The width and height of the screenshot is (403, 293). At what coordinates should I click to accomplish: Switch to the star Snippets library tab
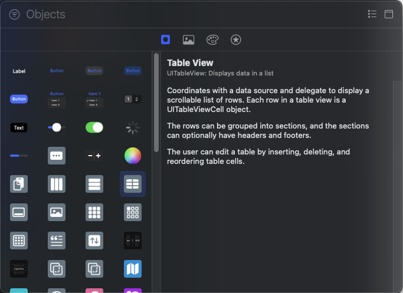(x=235, y=40)
